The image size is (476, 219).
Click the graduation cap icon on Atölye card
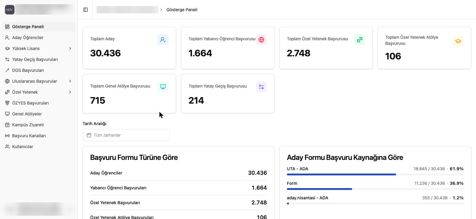458,41
